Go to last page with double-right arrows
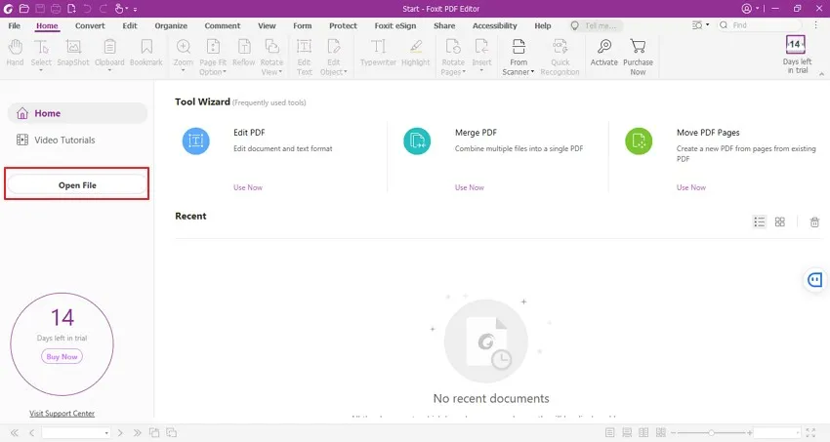The image size is (830, 442). [x=137, y=432]
